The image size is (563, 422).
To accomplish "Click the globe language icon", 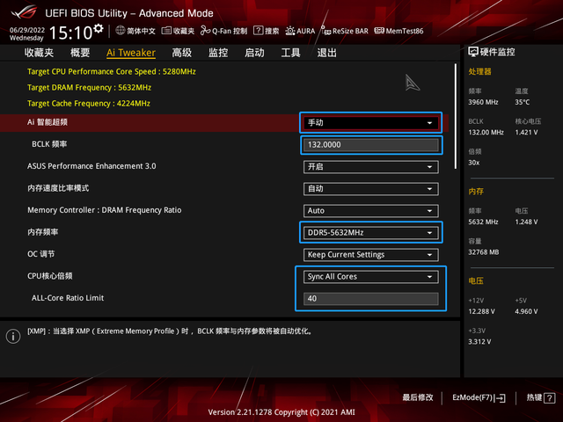I will pyautogui.click(x=121, y=31).
